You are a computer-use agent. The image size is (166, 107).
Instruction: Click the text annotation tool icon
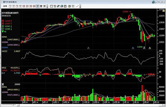[x=55, y=6]
